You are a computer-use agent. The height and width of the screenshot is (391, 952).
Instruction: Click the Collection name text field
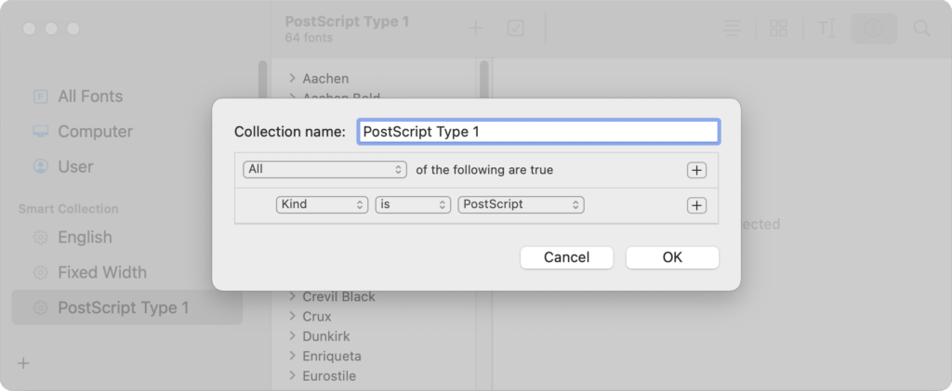pos(538,132)
